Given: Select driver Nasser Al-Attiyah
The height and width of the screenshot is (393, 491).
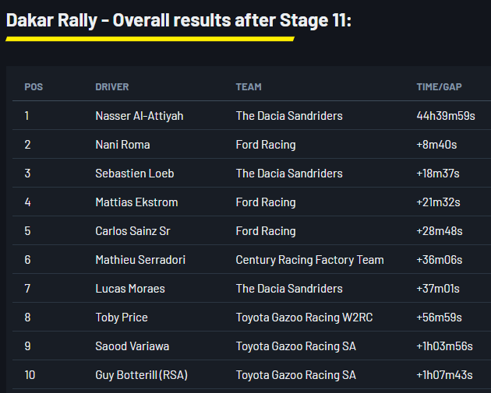Looking at the screenshot, I should click(x=140, y=116).
